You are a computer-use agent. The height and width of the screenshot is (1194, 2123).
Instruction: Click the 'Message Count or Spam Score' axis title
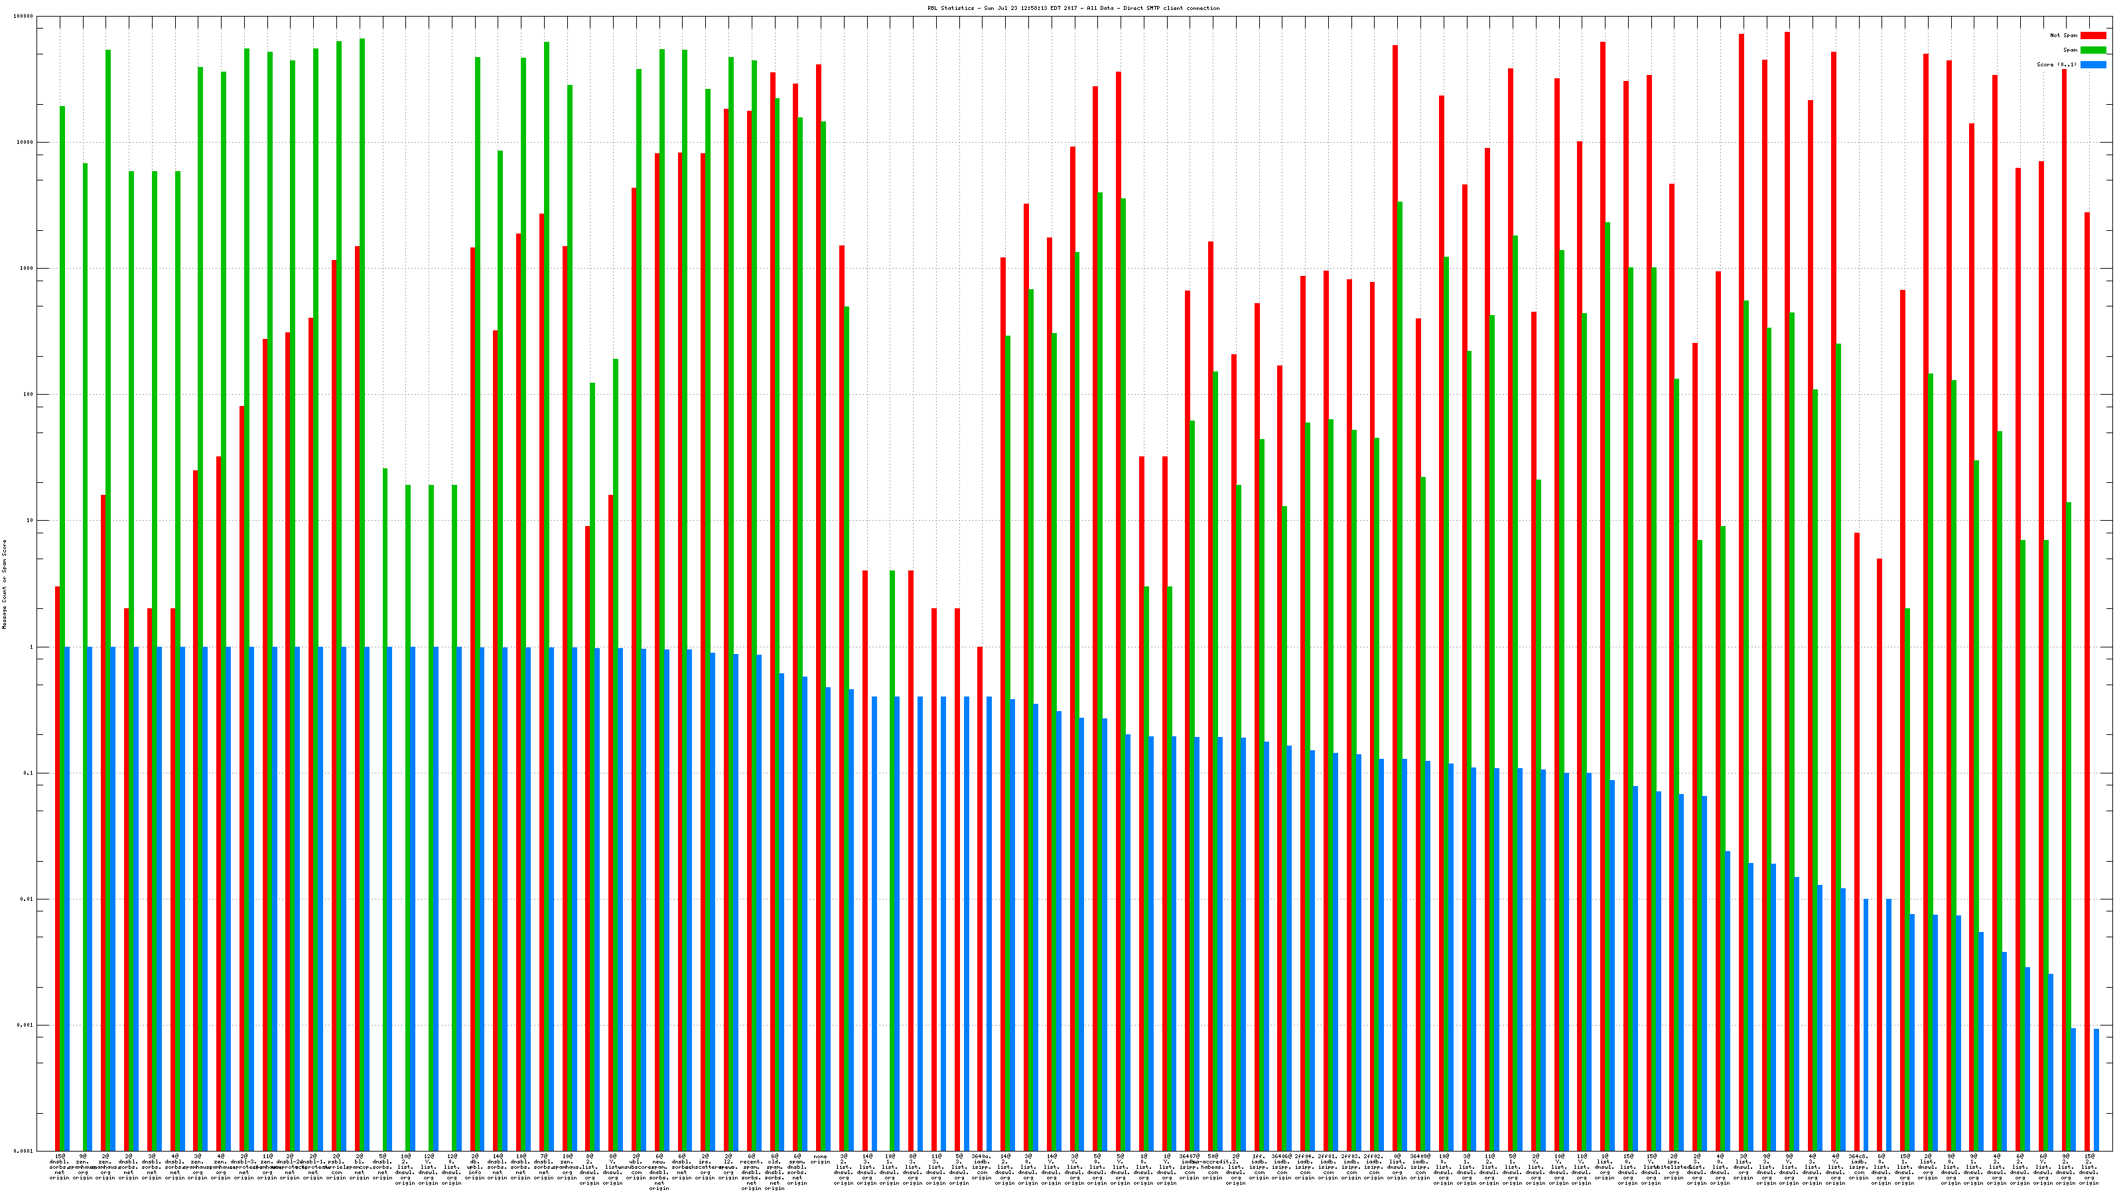pyautogui.click(x=4, y=584)
